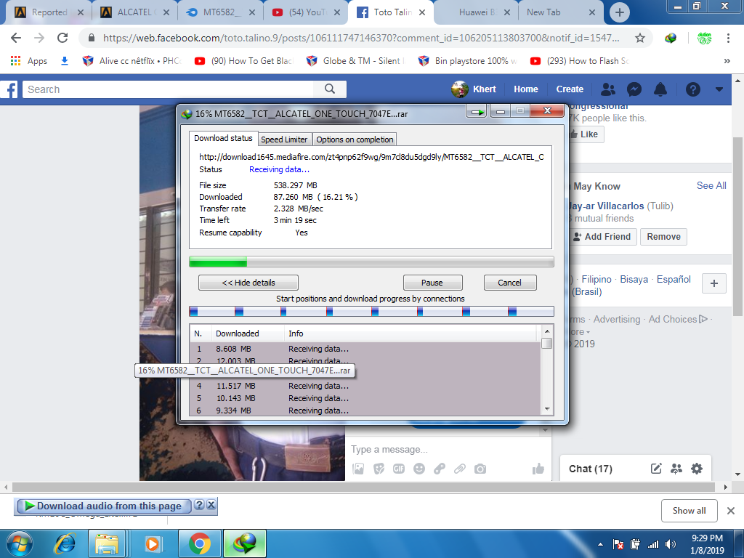Expand the bookmarks overflow chevron

727,61
